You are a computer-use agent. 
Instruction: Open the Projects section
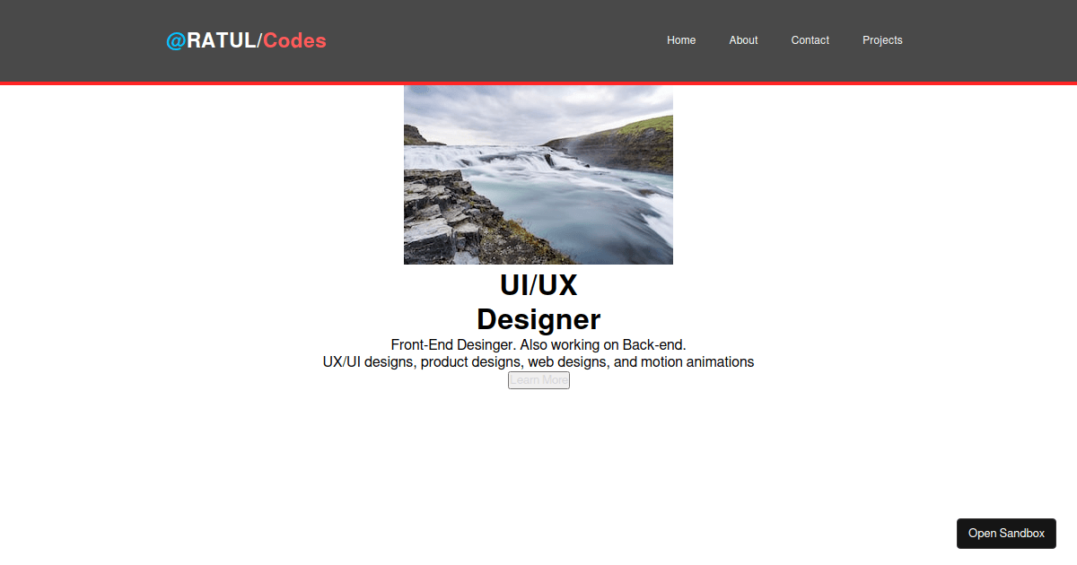tap(882, 40)
